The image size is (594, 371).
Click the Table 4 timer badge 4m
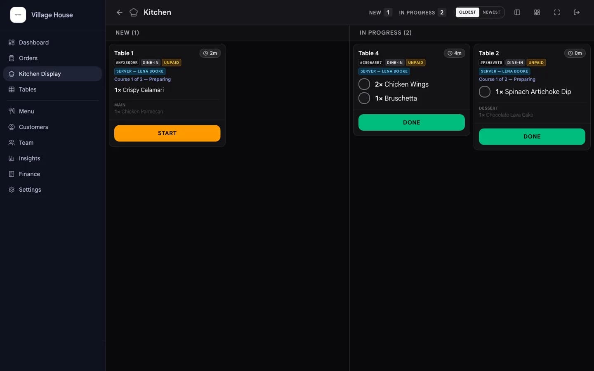click(454, 53)
